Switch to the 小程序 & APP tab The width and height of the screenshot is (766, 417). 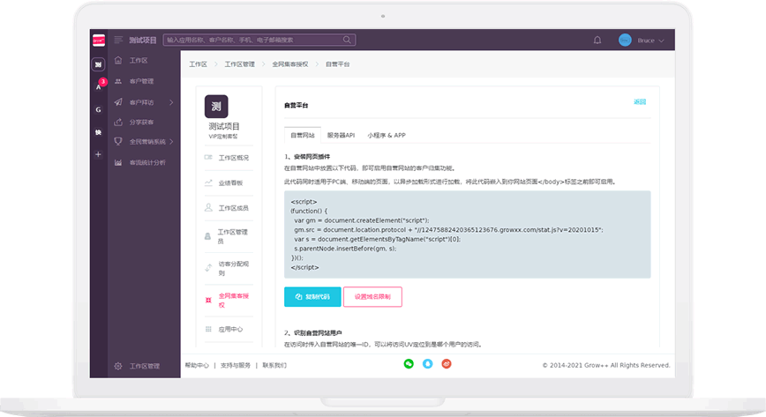click(x=387, y=136)
